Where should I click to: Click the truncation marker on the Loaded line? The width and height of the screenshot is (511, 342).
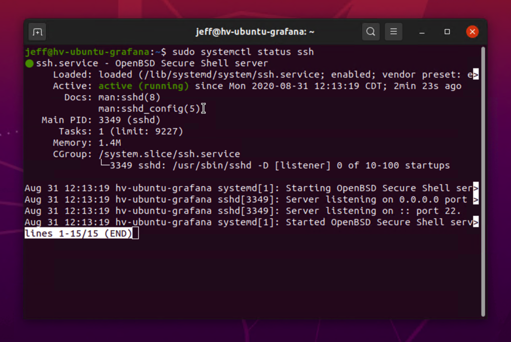pyautogui.click(x=476, y=75)
